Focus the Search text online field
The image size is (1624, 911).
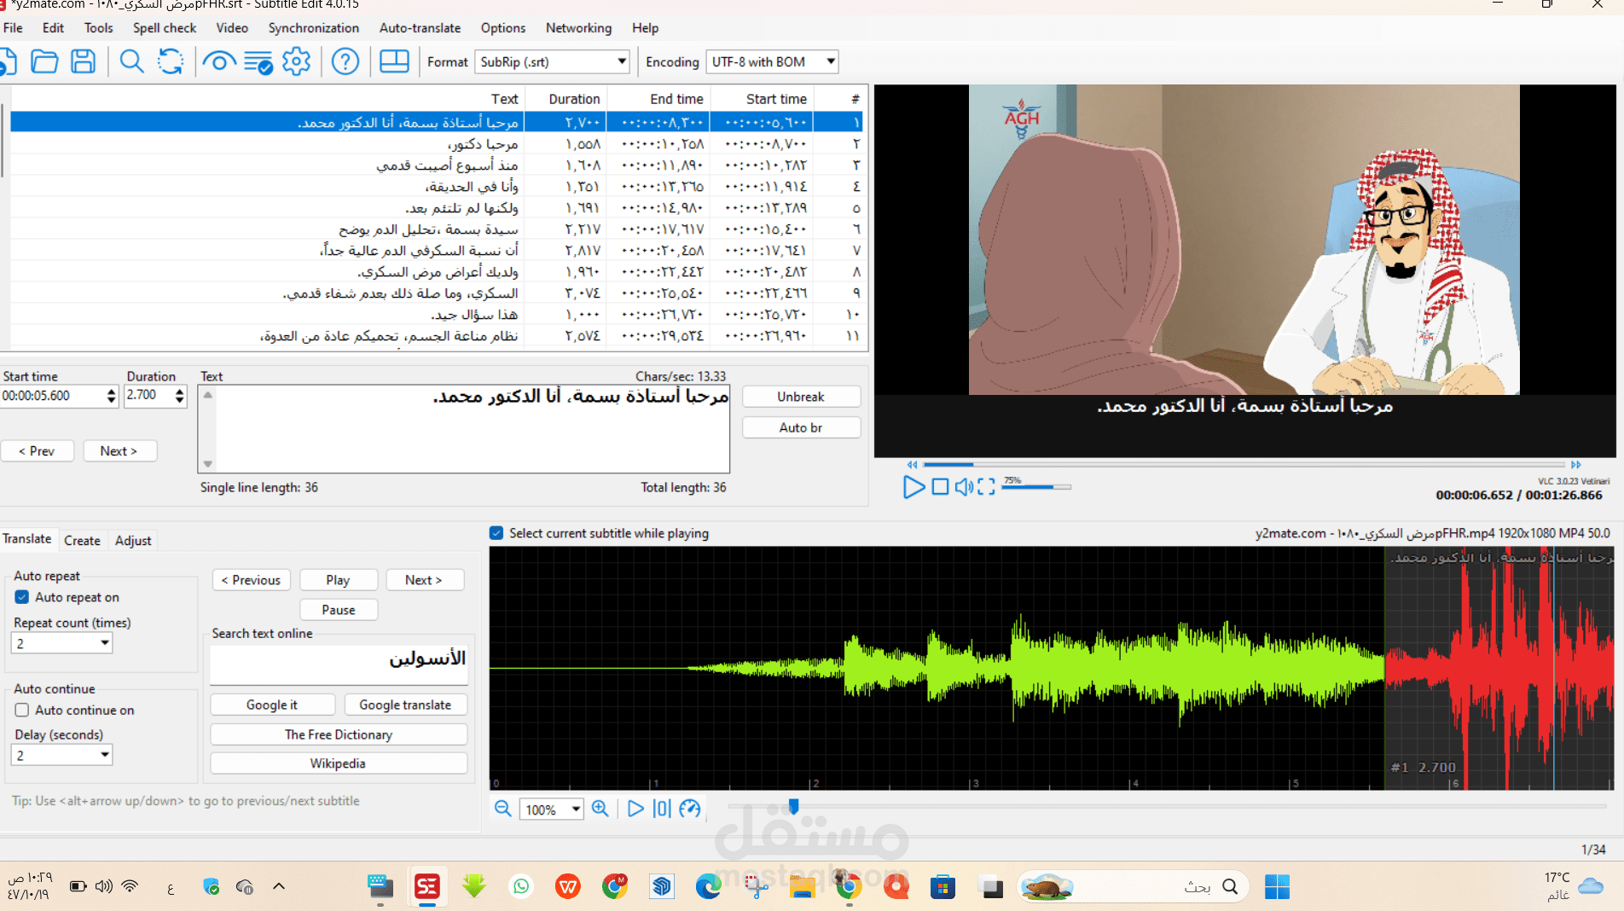(339, 664)
